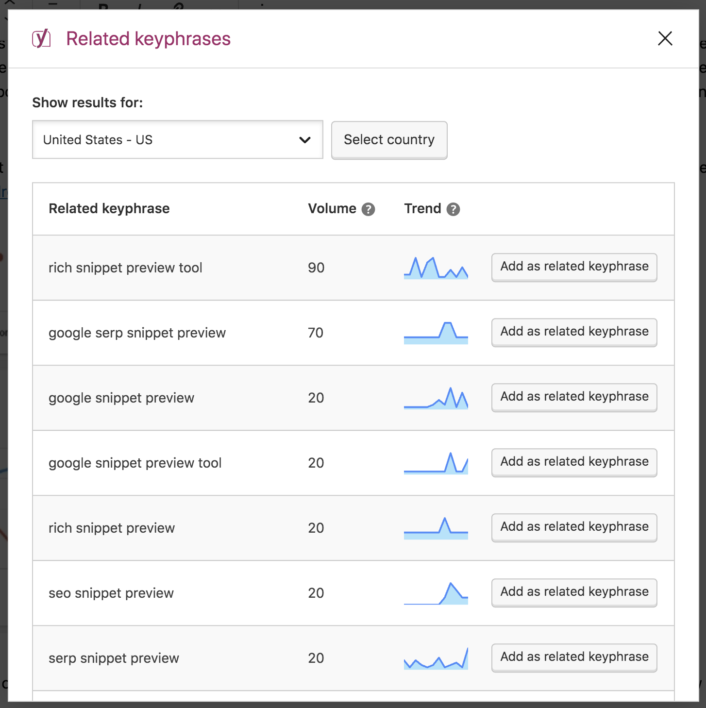Open the United States - US country dropdown
Image resolution: width=706 pixels, height=708 pixels.
pyautogui.click(x=177, y=140)
